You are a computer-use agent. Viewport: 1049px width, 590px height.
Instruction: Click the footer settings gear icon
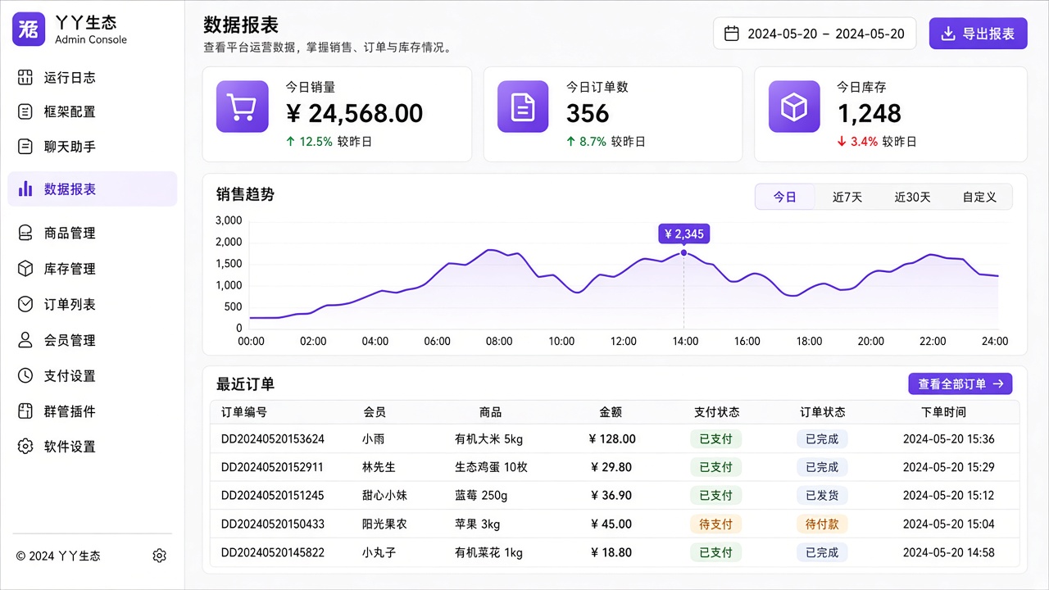pos(159,556)
